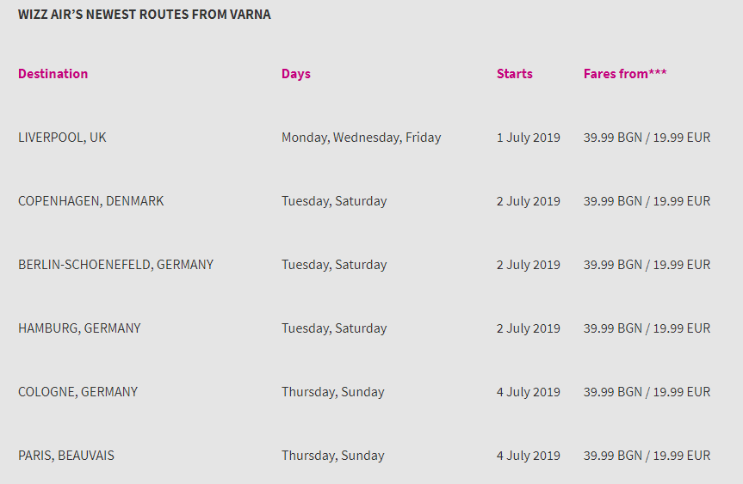Click the Berlin-Schoenefeld fare price
Image resolution: width=743 pixels, height=484 pixels.
647,265
